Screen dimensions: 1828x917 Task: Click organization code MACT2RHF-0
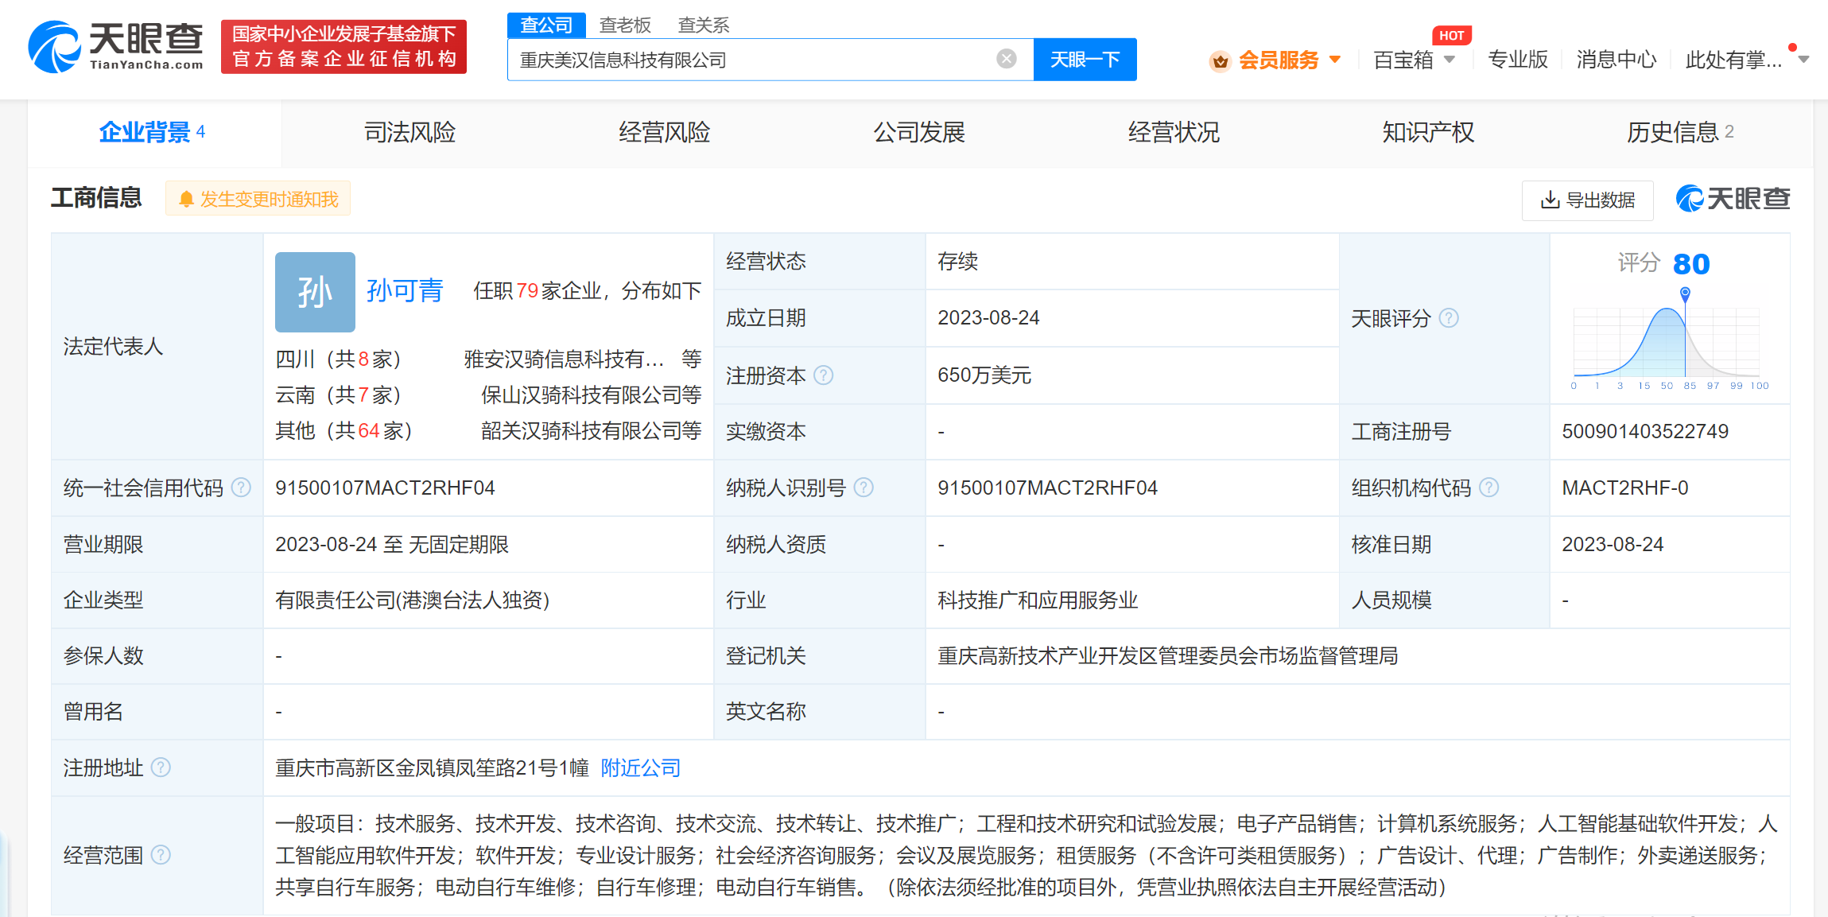[1625, 488]
